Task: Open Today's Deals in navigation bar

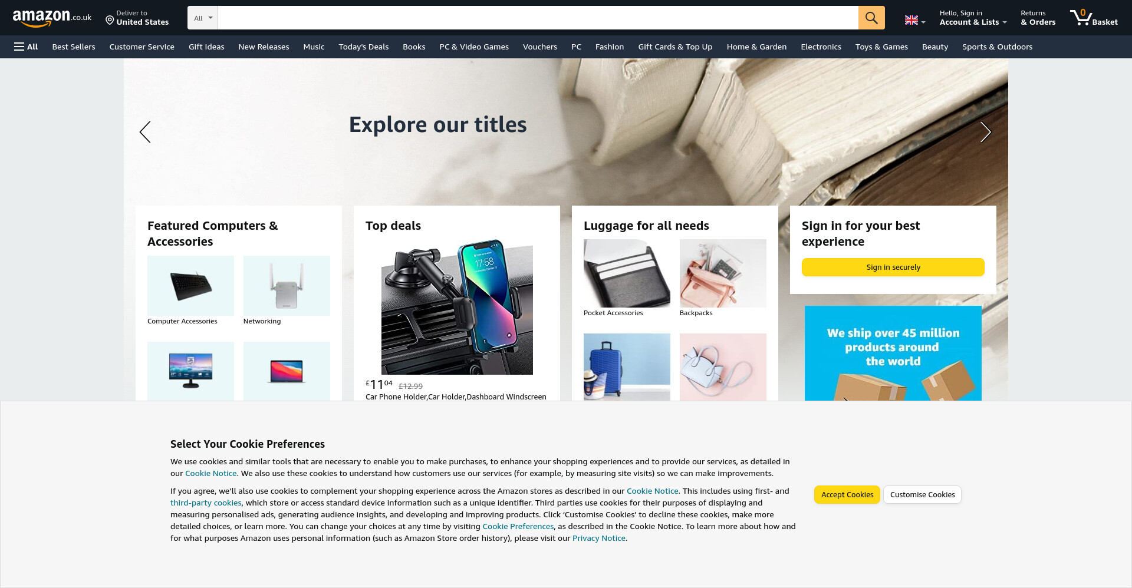Action: click(363, 47)
